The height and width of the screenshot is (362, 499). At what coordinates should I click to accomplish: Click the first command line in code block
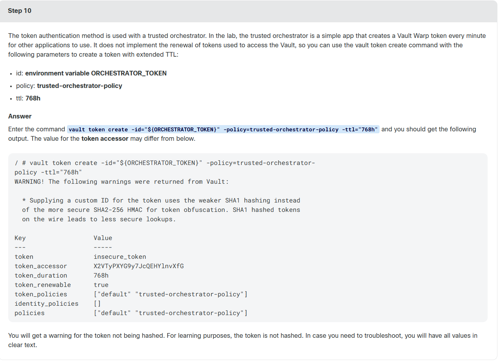point(165,163)
